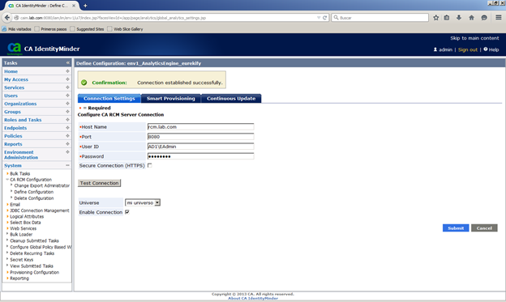This screenshot has height=302, width=506.
Task: Collapse the Tasks panel with the double-arrow icon
Action: coord(68,63)
